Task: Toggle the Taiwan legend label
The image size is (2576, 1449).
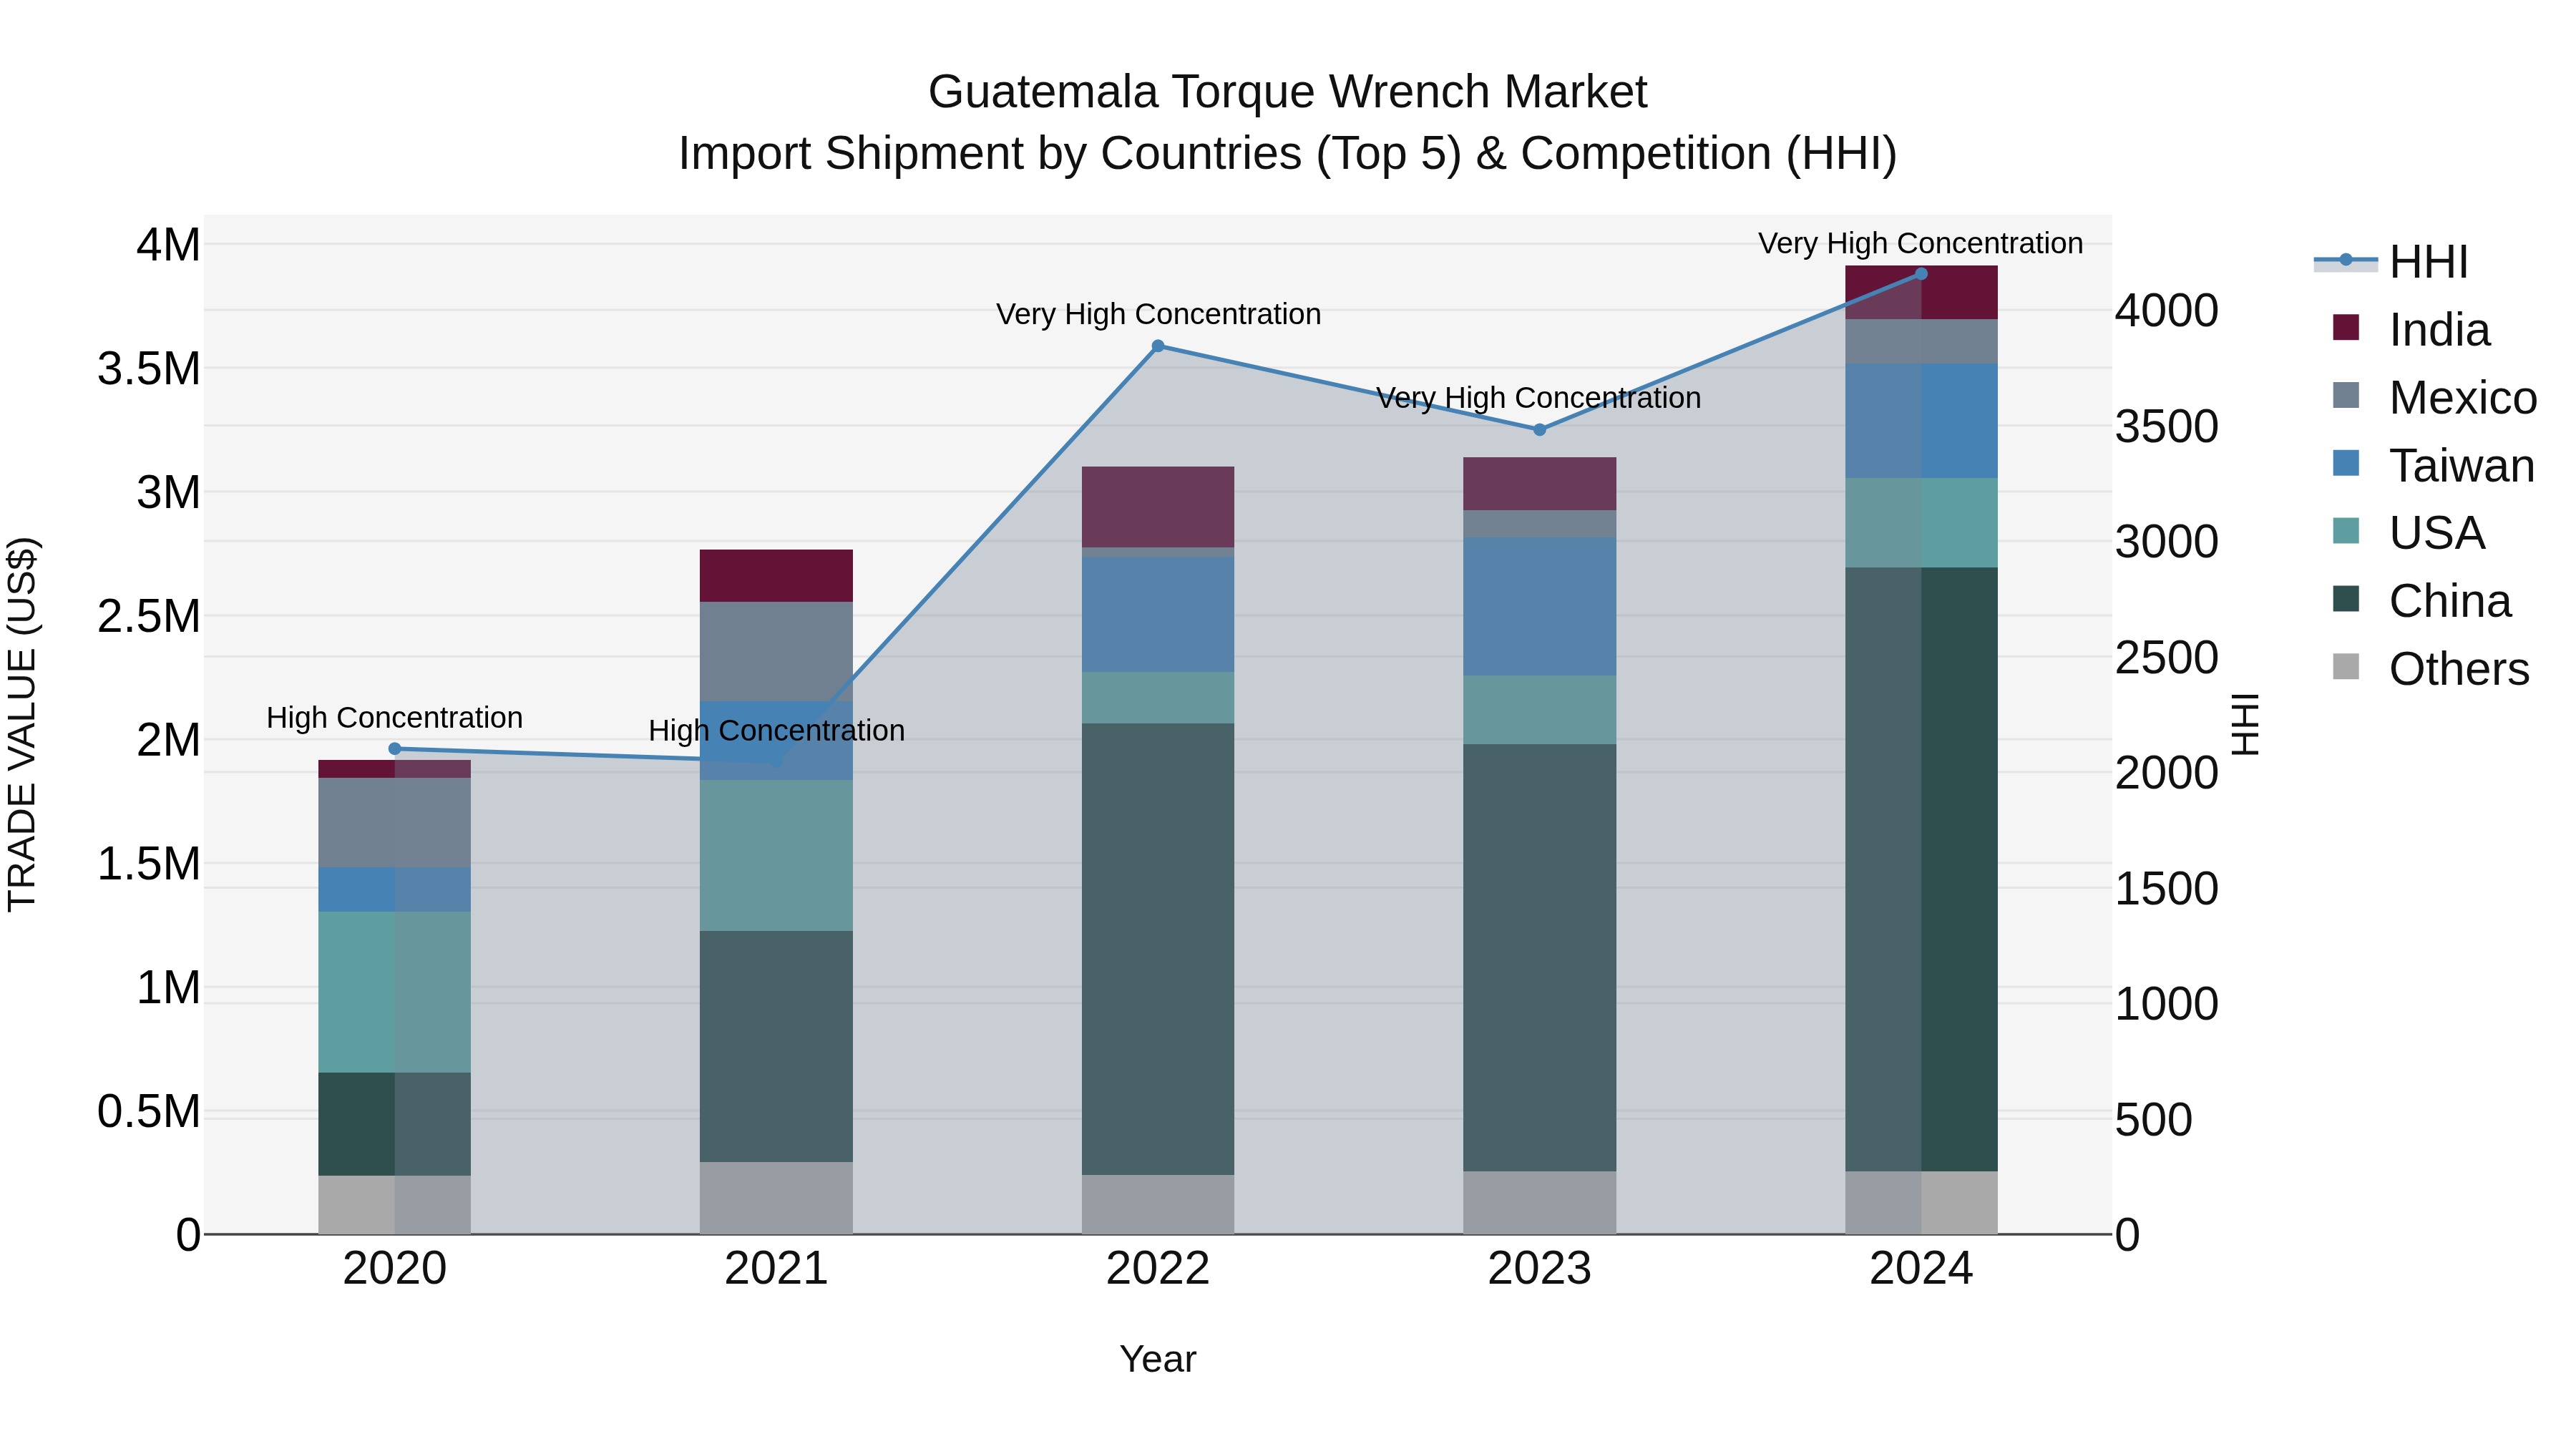Action: tap(2462, 466)
